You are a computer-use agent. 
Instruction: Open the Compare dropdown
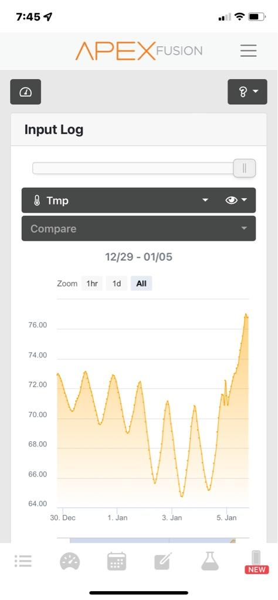[x=138, y=229]
